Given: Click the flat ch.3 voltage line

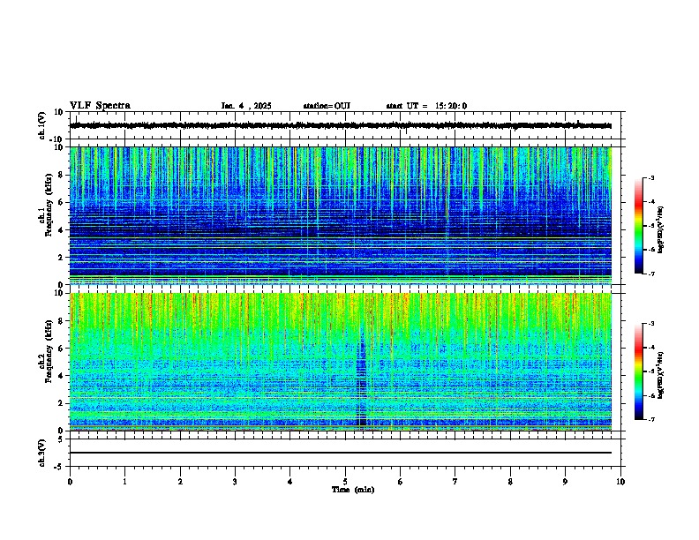Looking at the screenshot, I should [341, 453].
